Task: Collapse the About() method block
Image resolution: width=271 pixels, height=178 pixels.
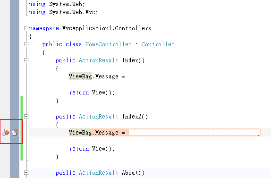Action: [x=26, y=172]
